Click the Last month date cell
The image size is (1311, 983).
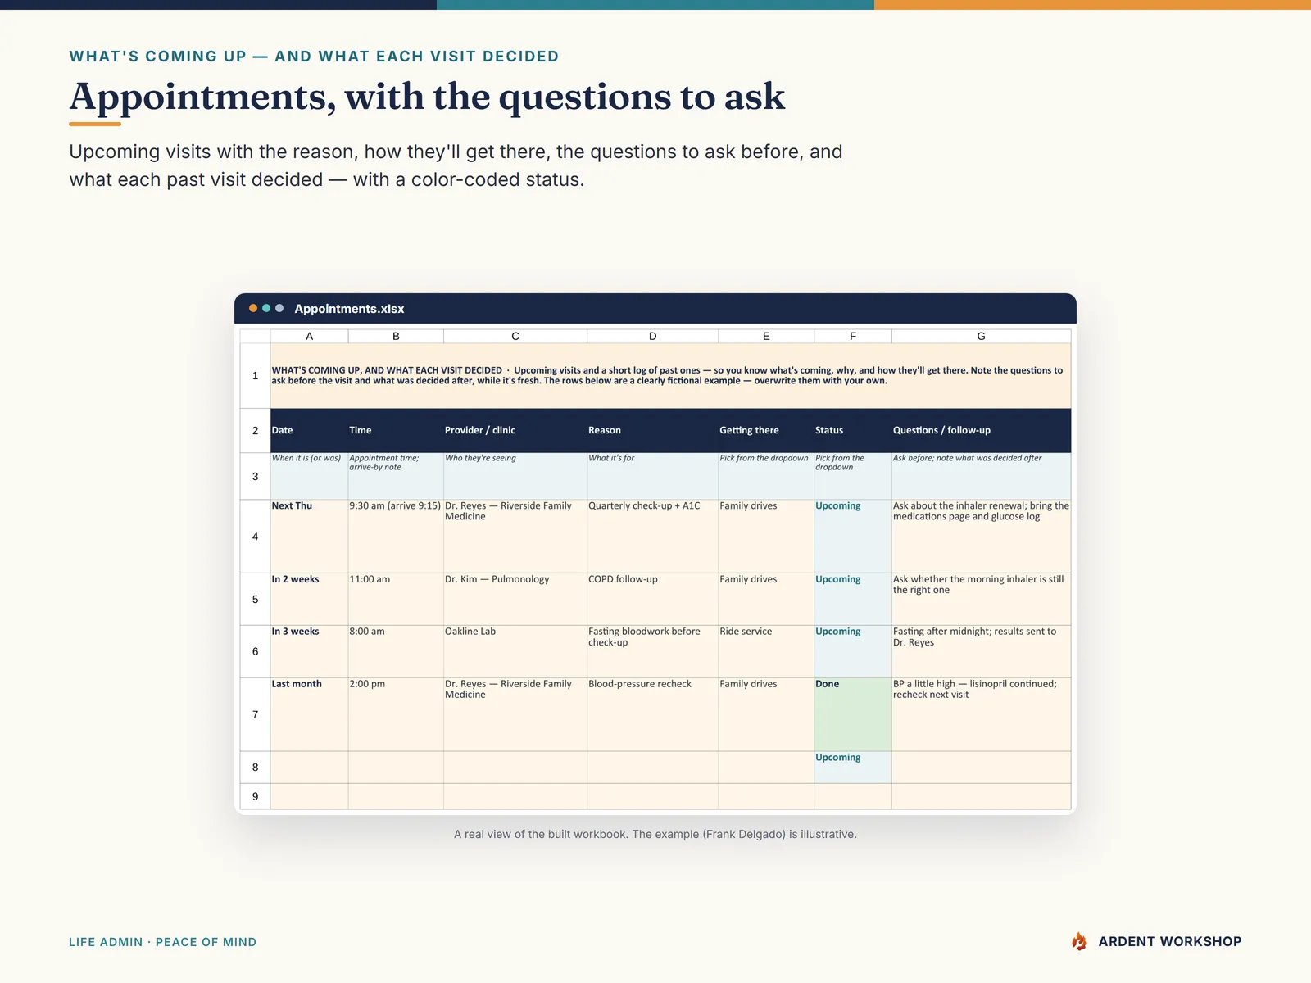(x=309, y=714)
